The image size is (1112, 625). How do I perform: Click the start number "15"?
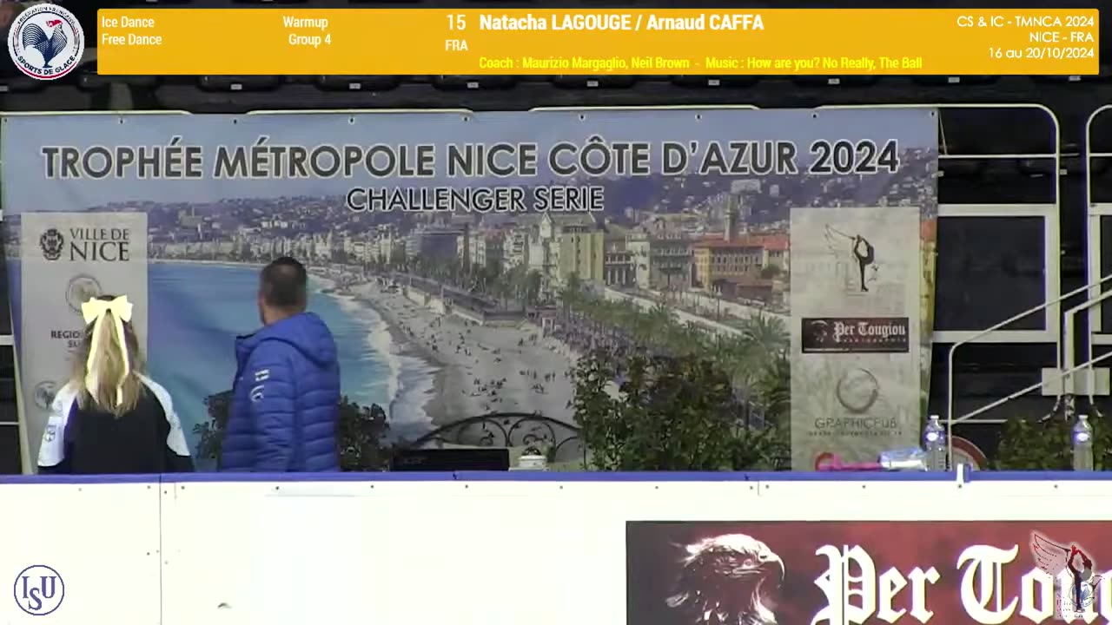coord(456,23)
